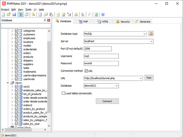The height and width of the screenshot is (138, 183).
Task: Uncheck the customers table checkbox
Action: coord(17,34)
